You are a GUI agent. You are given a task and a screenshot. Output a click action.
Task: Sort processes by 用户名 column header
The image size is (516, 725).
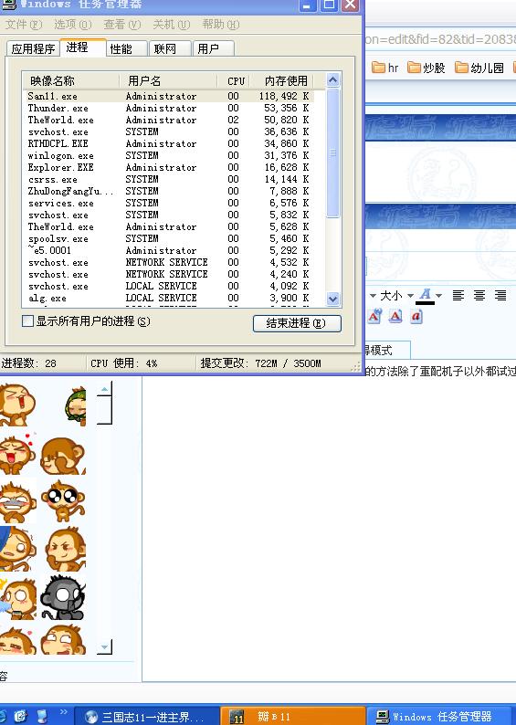coord(168,81)
